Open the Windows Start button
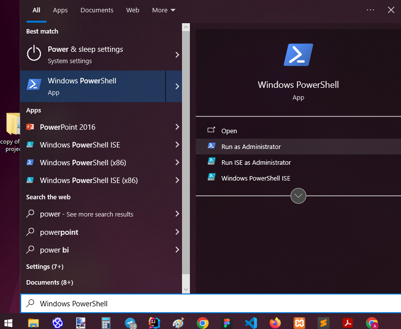The image size is (401, 329). click(8, 323)
